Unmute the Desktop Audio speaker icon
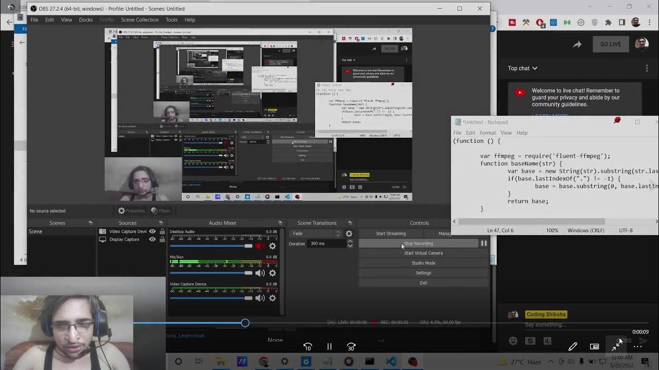This screenshot has height=370, width=659. click(x=259, y=246)
